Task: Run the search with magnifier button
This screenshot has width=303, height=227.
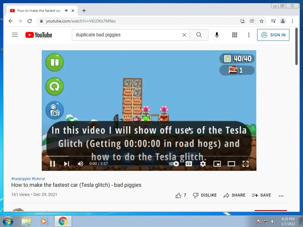Action: pos(199,35)
